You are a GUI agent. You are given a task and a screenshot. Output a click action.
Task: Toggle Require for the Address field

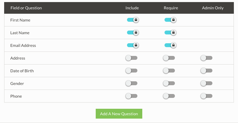click(x=169, y=58)
